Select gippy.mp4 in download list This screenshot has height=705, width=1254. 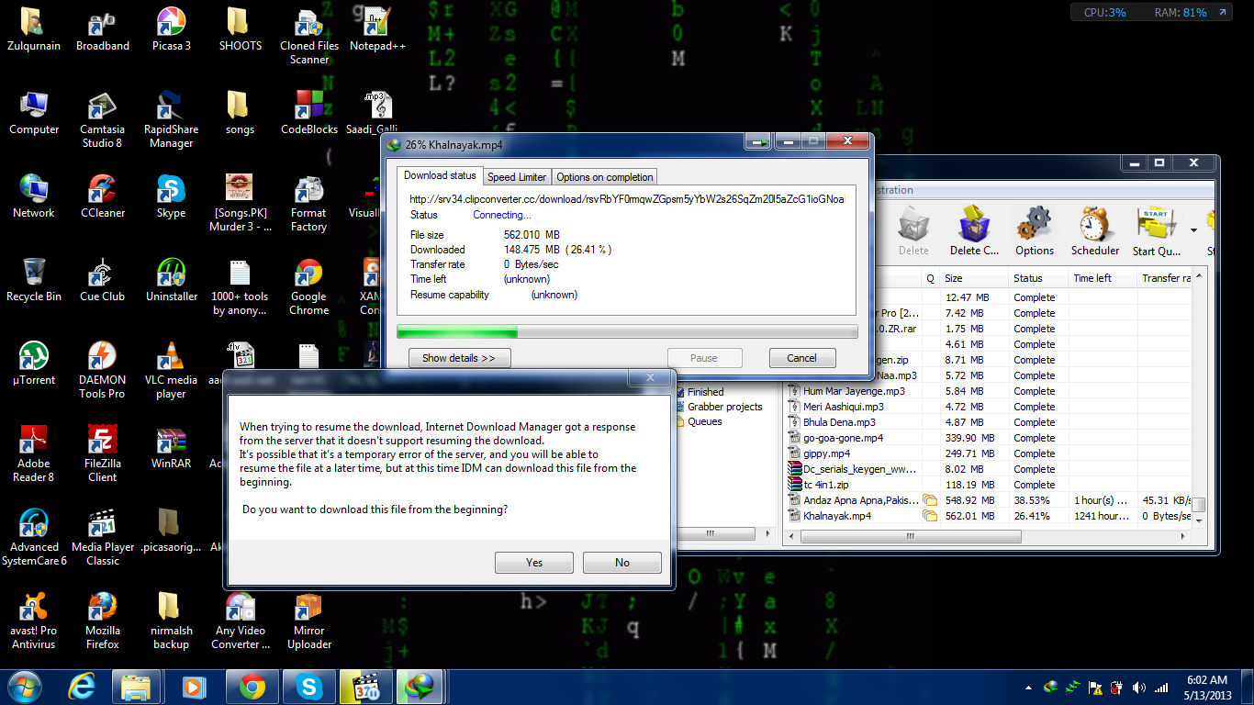click(989, 453)
